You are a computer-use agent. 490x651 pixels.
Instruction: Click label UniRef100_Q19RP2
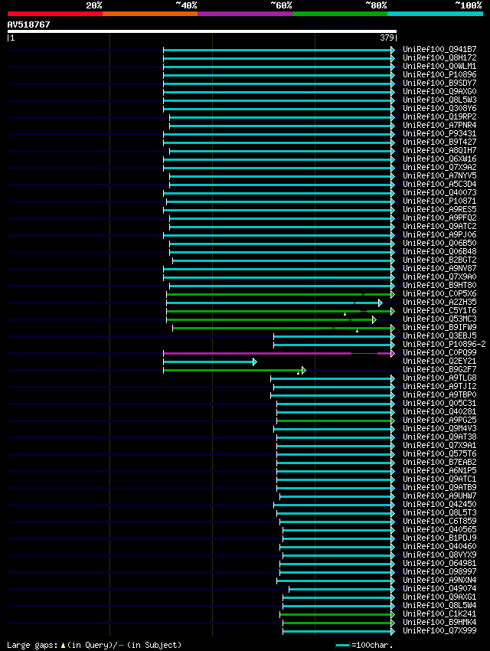439,116
